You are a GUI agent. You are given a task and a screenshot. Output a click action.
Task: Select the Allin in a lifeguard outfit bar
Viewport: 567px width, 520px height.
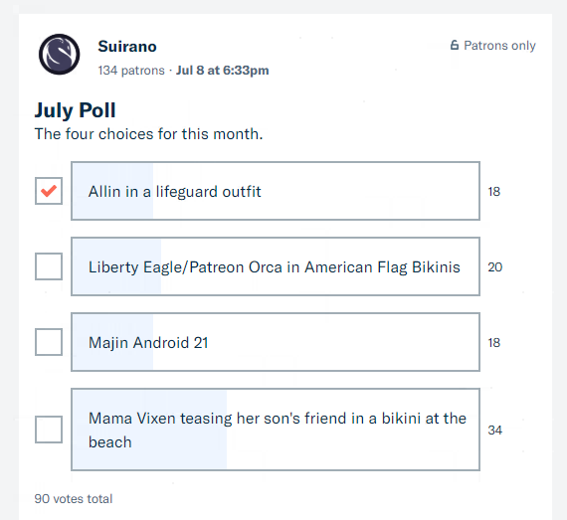pyautogui.click(x=276, y=191)
